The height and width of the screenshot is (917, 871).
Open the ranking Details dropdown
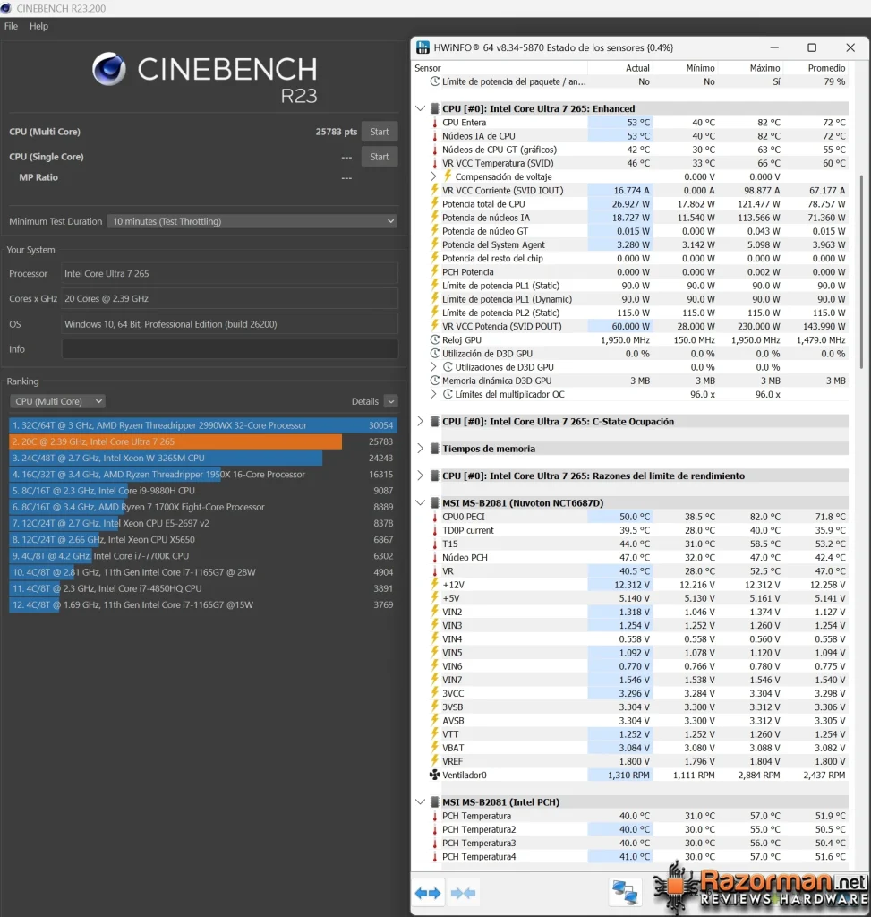(x=391, y=401)
